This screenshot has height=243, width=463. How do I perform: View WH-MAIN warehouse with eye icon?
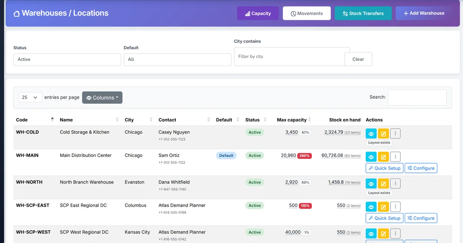371,157
